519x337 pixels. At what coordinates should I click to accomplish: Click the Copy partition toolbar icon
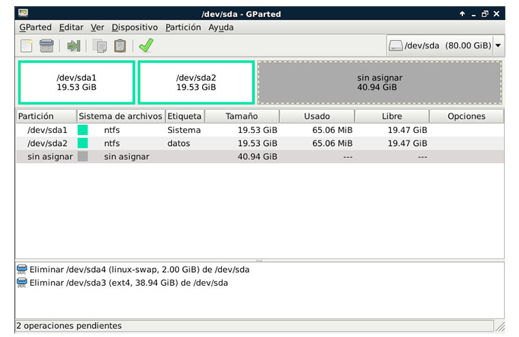click(x=100, y=46)
